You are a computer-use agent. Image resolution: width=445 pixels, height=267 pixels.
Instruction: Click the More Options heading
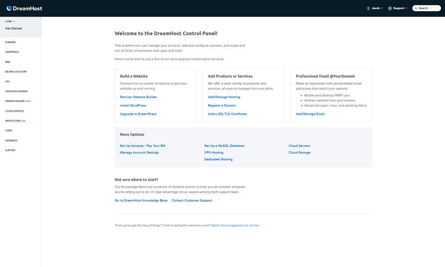pos(132,134)
